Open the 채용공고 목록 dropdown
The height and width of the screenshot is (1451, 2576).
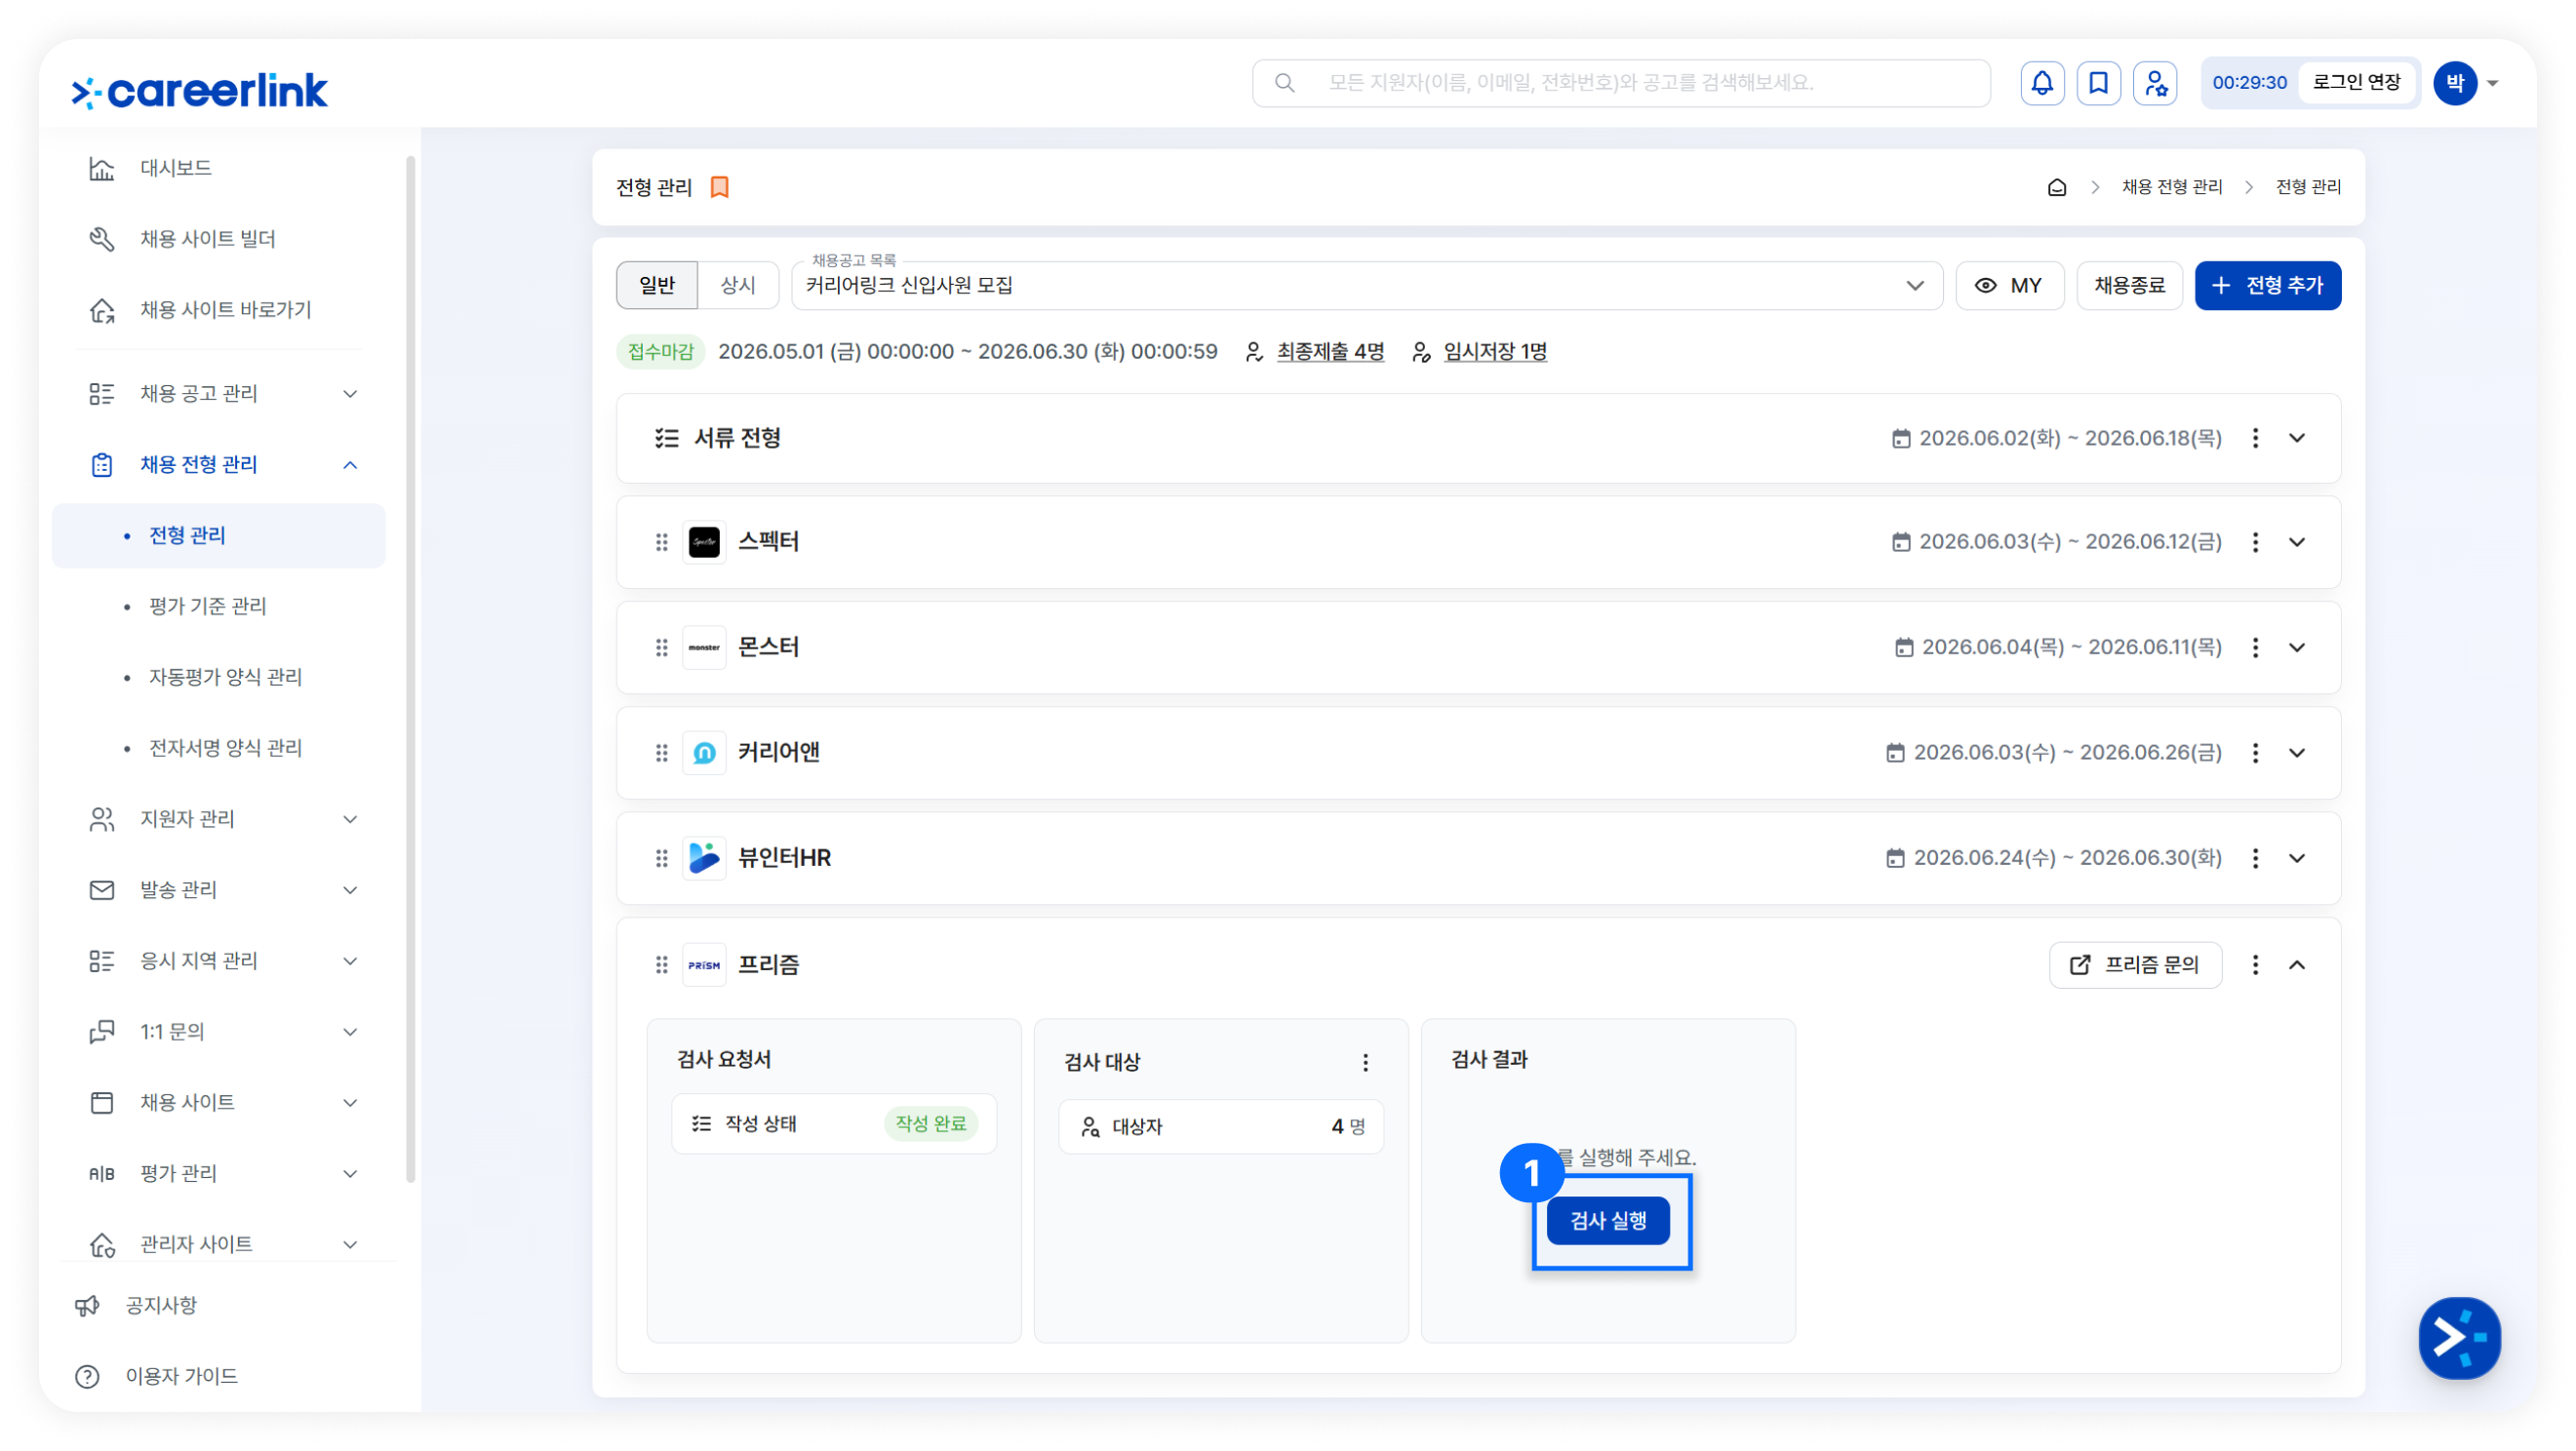[1367, 286]
